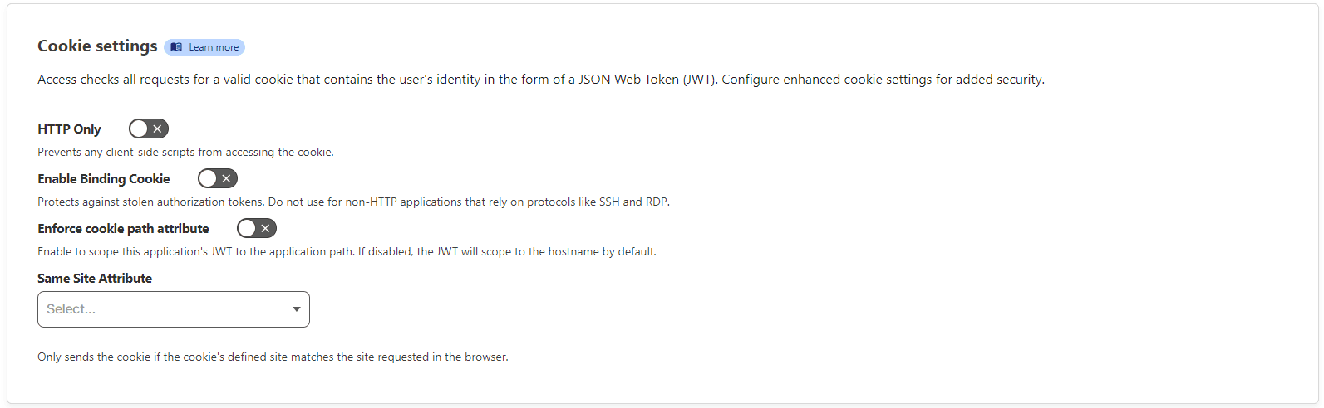Click the Enable Binding Cookie label
This screenshot has width=1324, height=408.
click(x=104, y=178)
